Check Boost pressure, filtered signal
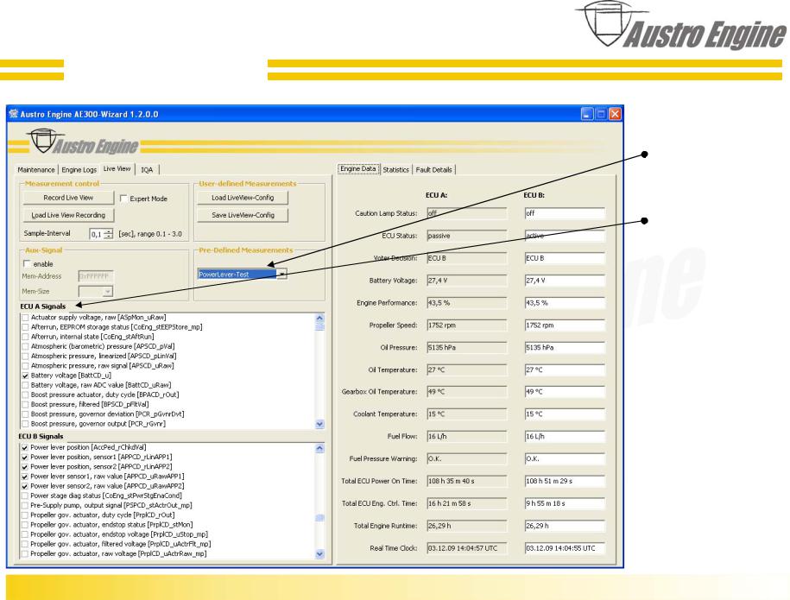The width and height of the screenshot is (790, 600). [x=25, y=405]
